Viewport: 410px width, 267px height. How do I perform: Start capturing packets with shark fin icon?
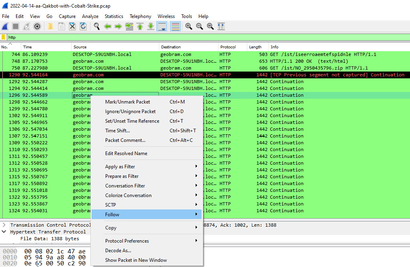pyautogui.click(x=5, y=26)
